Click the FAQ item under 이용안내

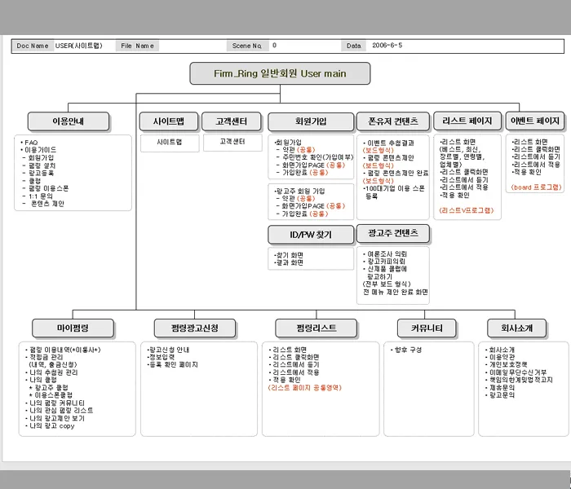[32, 142]
